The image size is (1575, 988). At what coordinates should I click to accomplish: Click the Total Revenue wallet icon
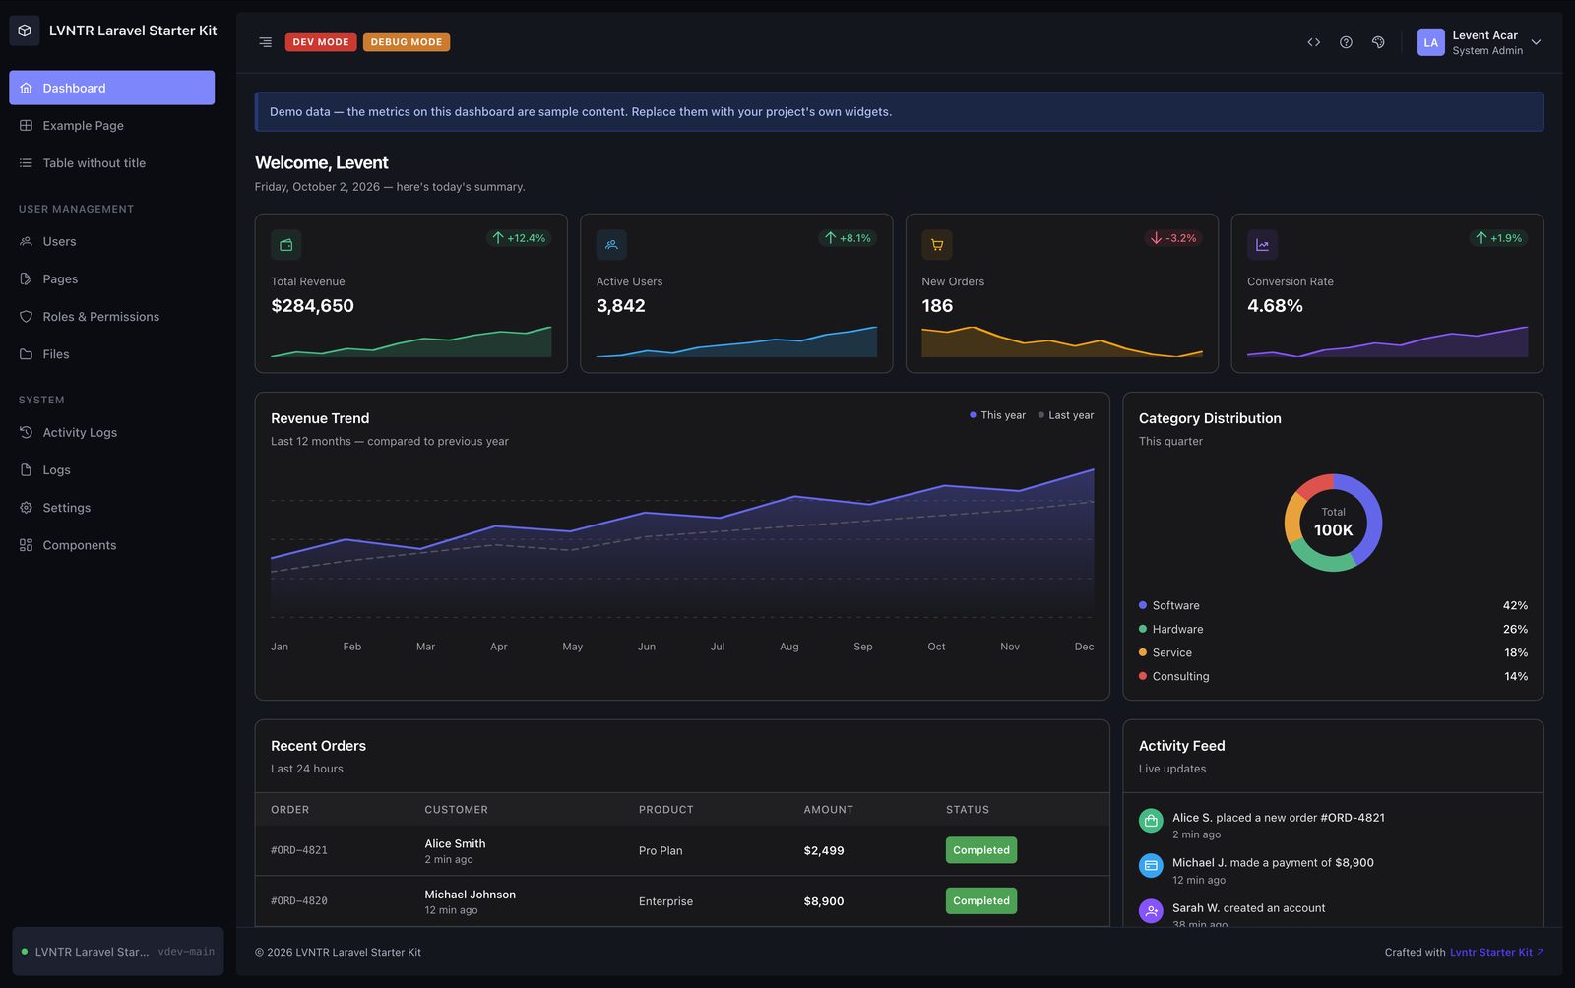(x=285, y=244)
